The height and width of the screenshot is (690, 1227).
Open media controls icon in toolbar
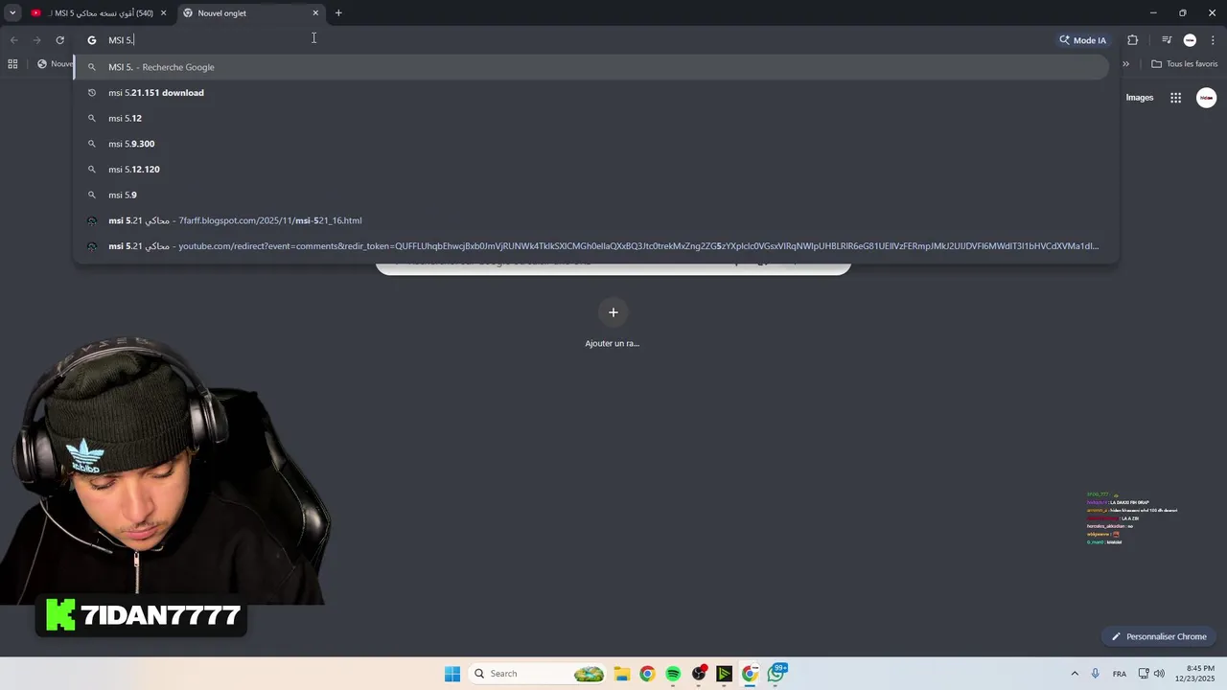pyautogui.click(x=1167, y=40)
